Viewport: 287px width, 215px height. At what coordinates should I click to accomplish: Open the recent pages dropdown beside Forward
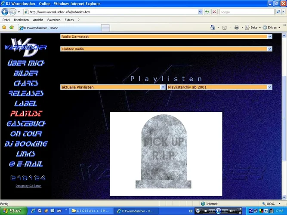pos(19,12)
